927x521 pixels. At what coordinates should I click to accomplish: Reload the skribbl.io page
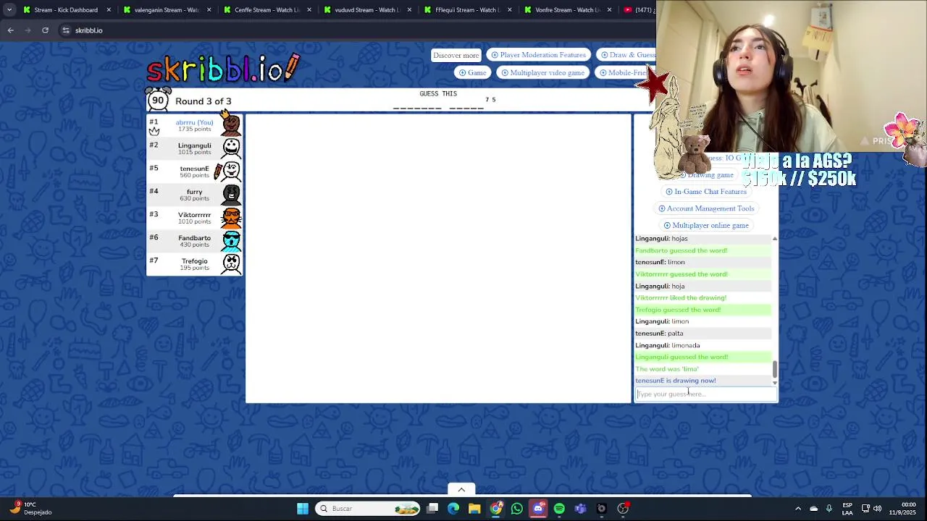coord(45,30)
